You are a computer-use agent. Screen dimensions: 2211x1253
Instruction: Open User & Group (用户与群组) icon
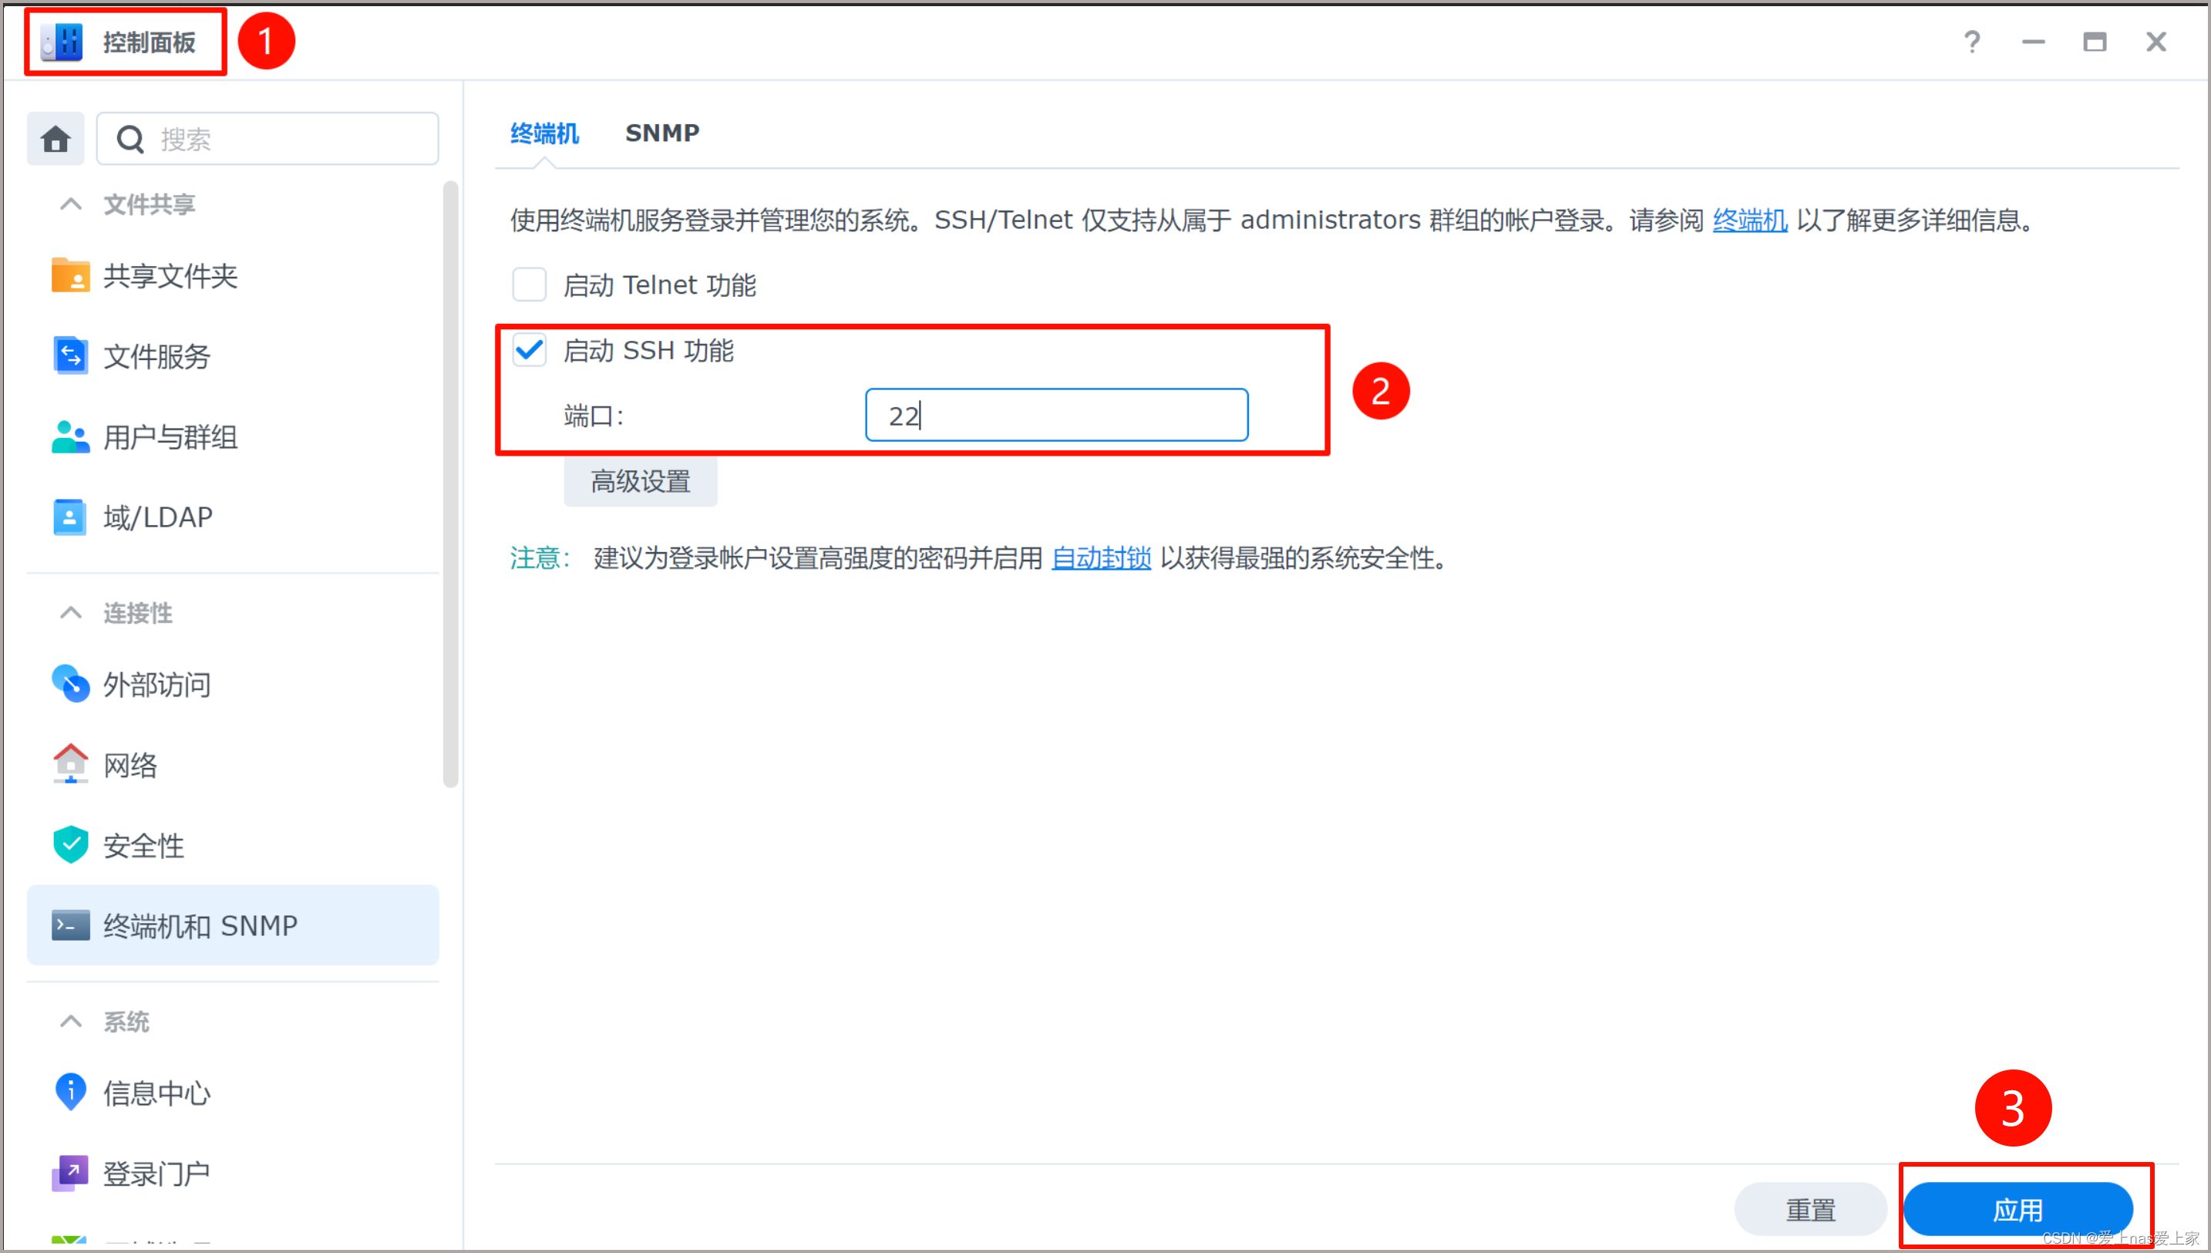pos(69,436)
